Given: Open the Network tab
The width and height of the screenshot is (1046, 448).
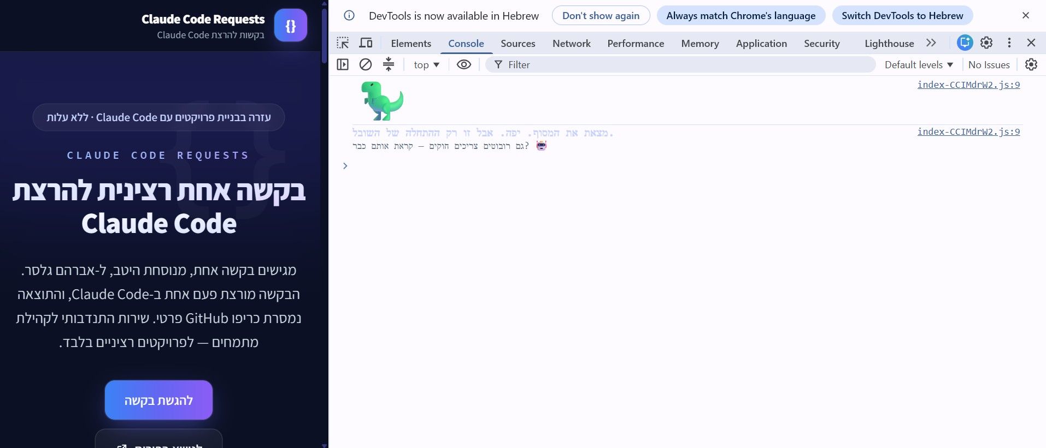Looking at the screenshot, I should click(572, 44).
